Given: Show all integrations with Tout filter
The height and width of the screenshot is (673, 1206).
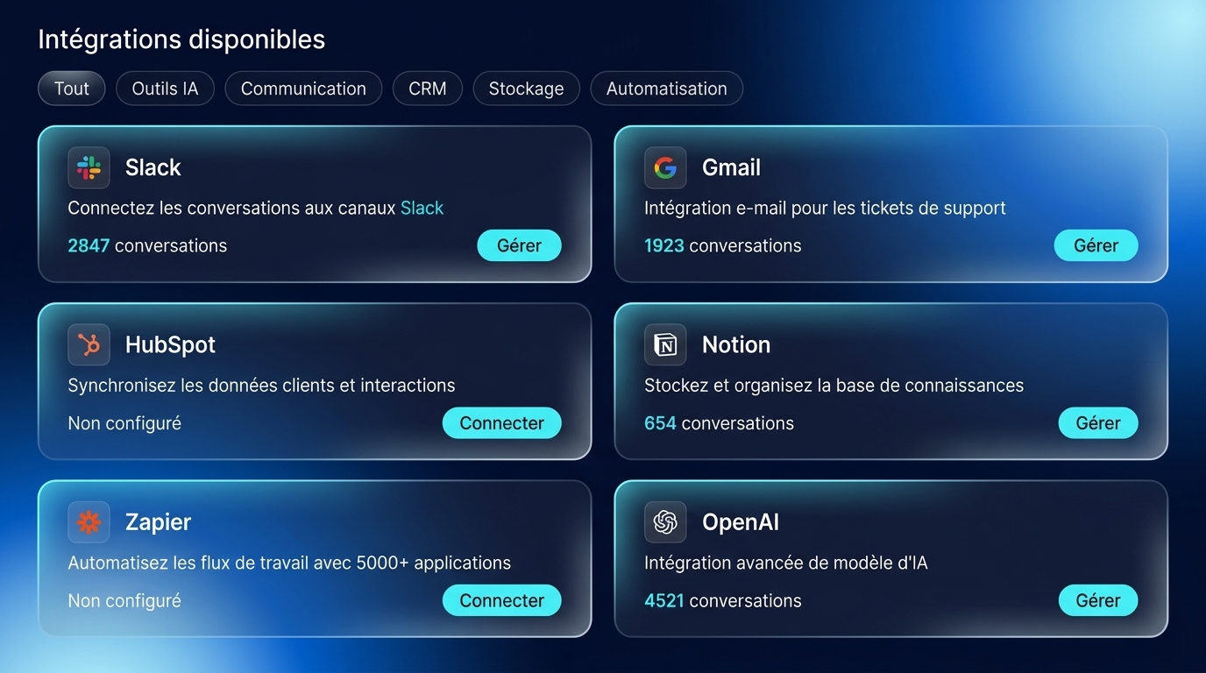Looking at the screenshot, I should pos(72,89).
